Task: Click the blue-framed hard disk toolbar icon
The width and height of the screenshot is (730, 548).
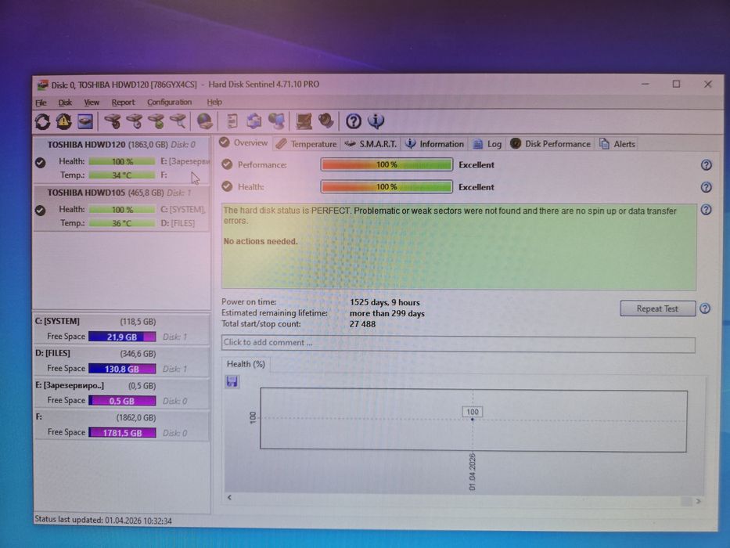Action: [x=85, y=121]
